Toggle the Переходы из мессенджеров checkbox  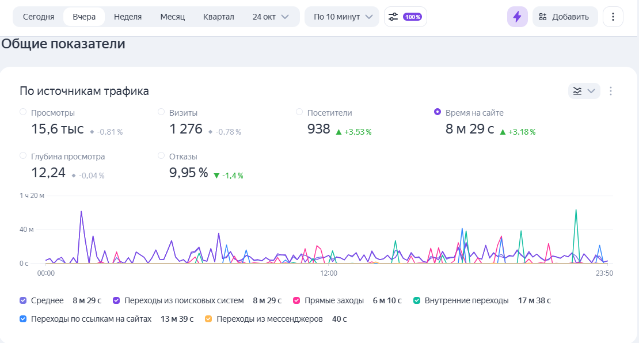pos(208,319)
